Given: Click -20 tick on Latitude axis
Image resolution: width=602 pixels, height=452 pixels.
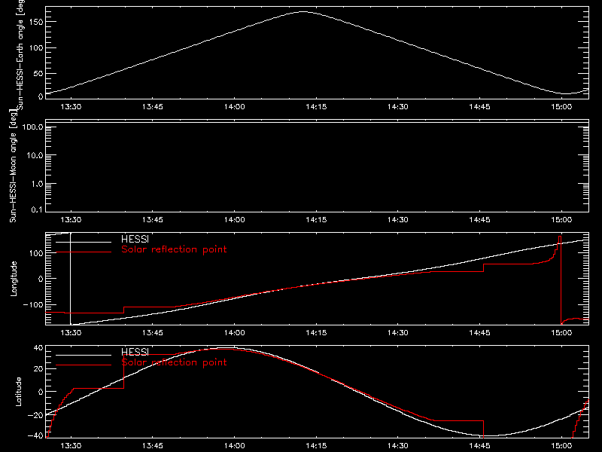Looking at the screenshot, I should tap(35, 415).
